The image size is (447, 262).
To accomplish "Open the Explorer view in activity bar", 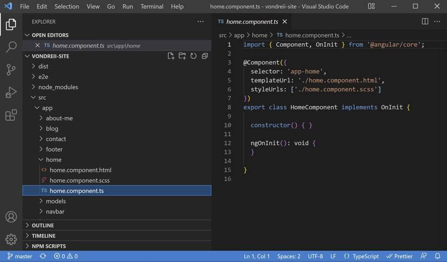I will (x=11, y=24).
